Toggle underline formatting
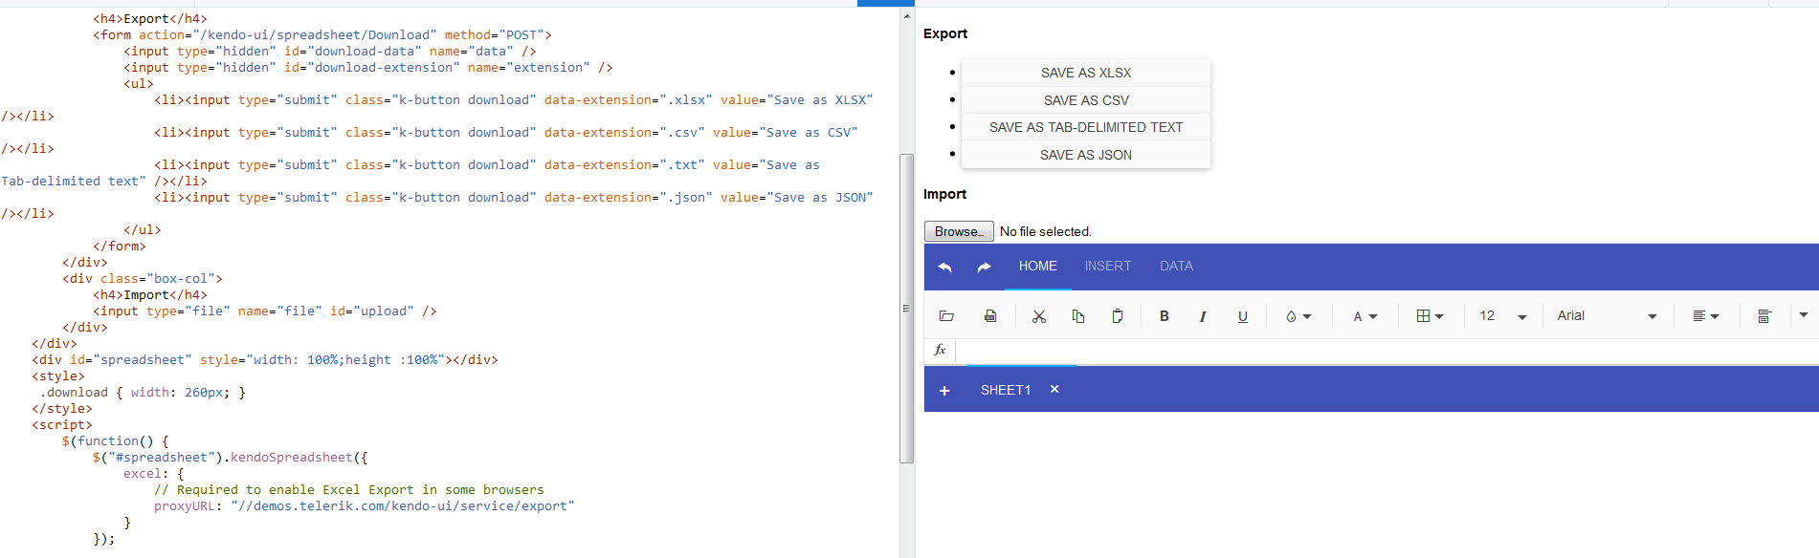 coord(1243,316)
